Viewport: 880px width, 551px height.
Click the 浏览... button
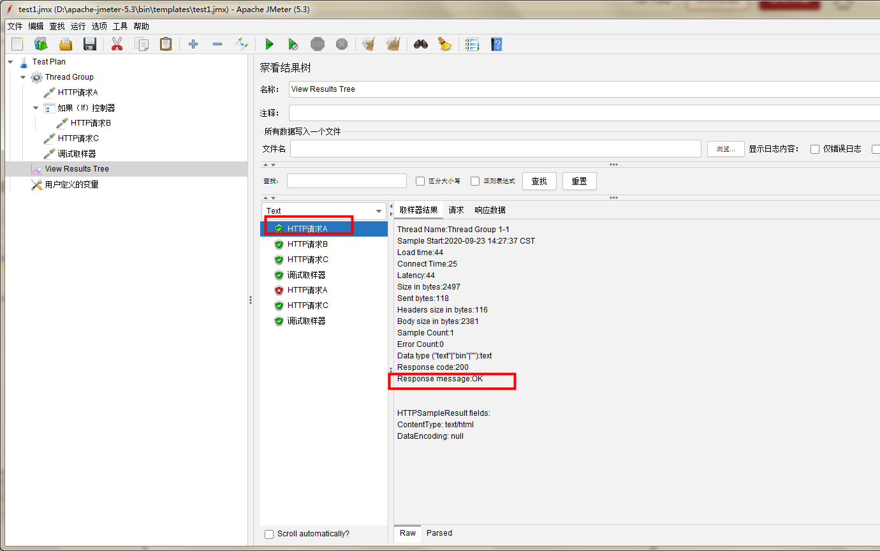(x=726, y=149)
